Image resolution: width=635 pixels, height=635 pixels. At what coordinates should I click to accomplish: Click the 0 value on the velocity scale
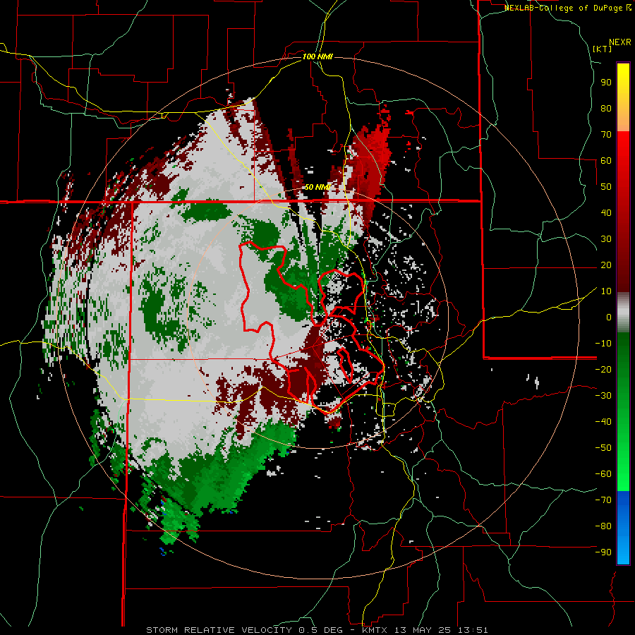(609, 317)
